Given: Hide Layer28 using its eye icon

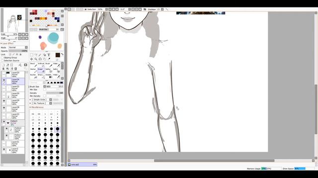Looking at the screenshot, I should [4, 108].
